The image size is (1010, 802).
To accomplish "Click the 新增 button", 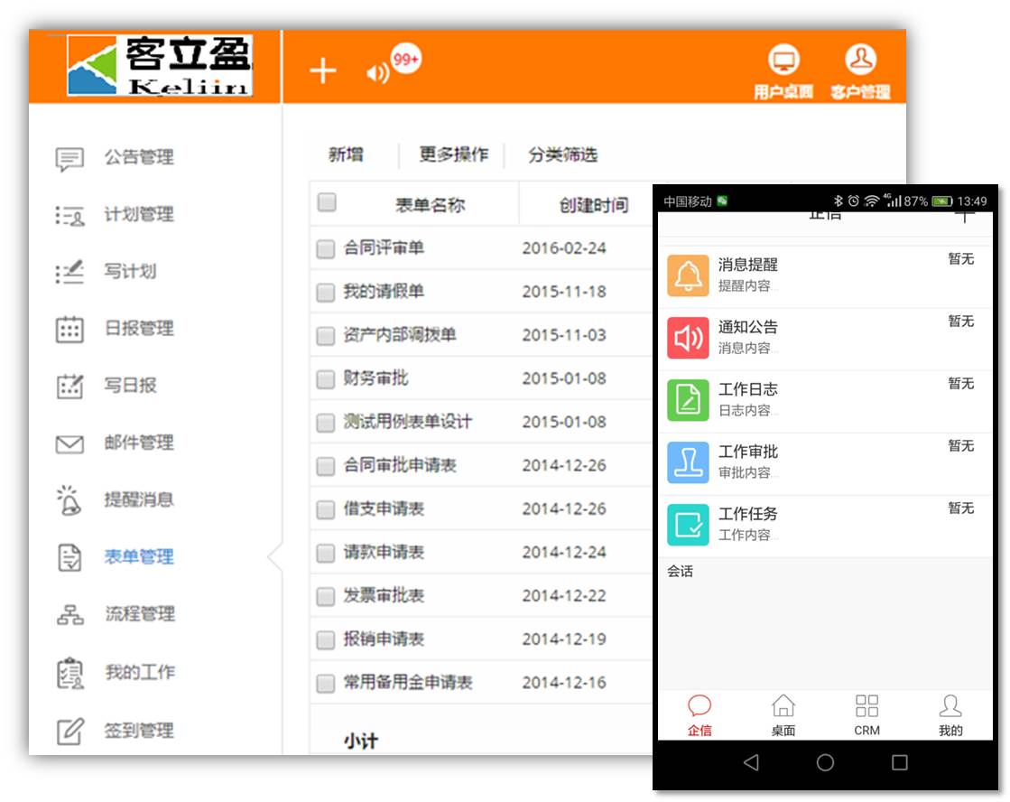I will [346, 154].
